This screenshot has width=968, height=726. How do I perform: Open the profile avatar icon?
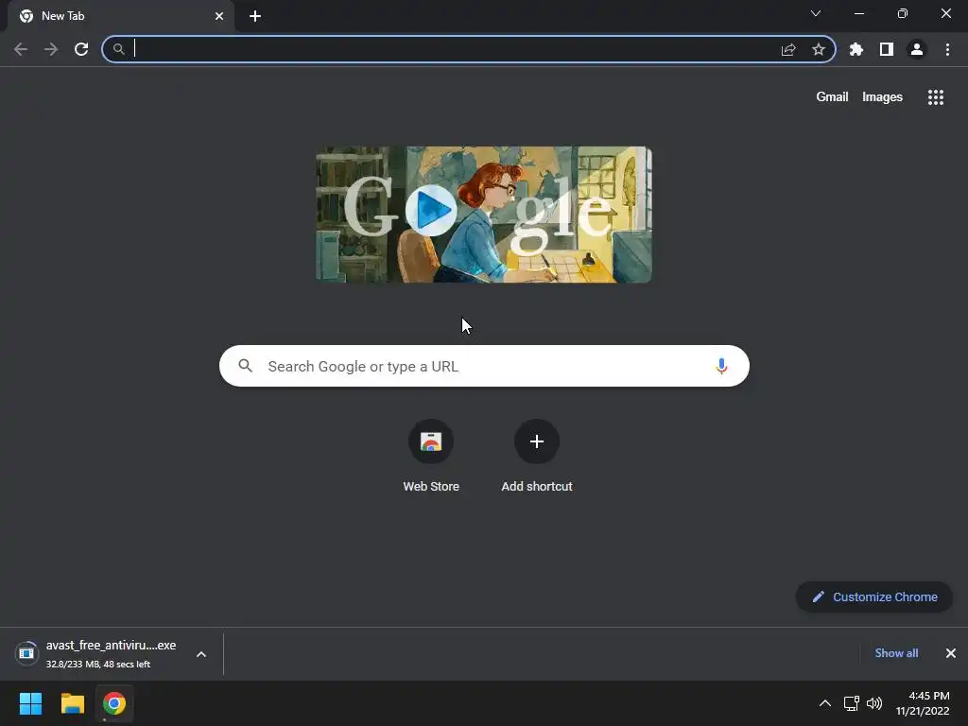click(x=917, y=49)
